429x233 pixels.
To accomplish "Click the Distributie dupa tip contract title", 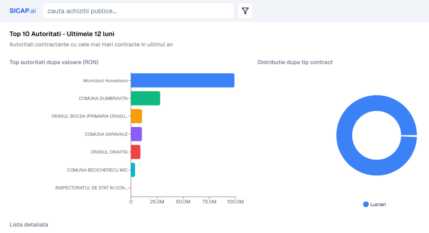I will tap(295, 62).
